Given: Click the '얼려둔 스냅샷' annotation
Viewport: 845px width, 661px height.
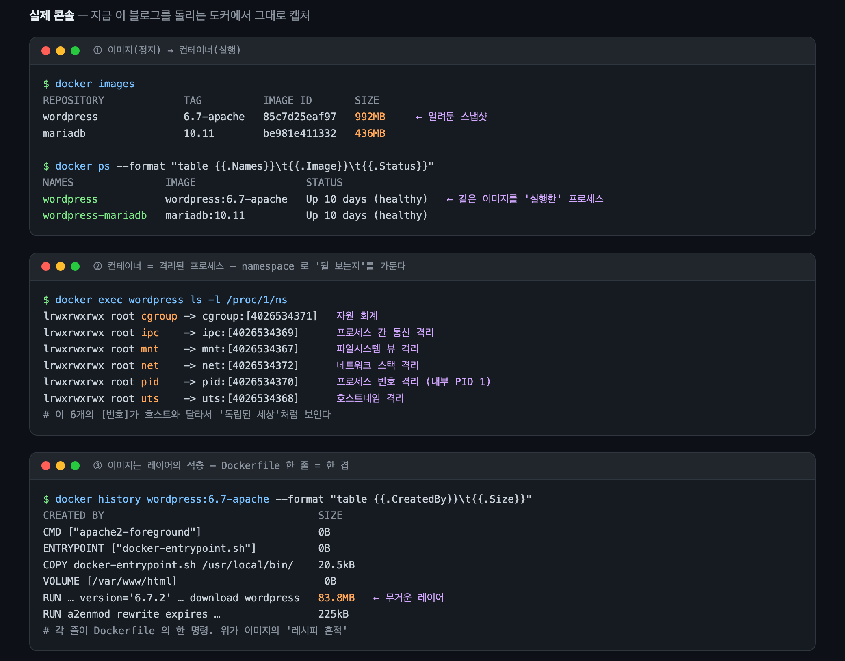Looking at the screenshot, I should pyautogui.click(x=457, y=117).
